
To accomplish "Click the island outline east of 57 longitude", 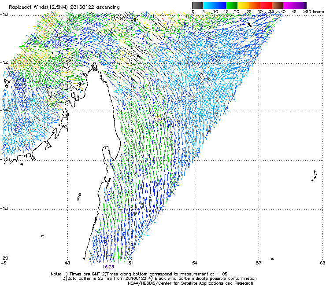I will coord(315,176).
